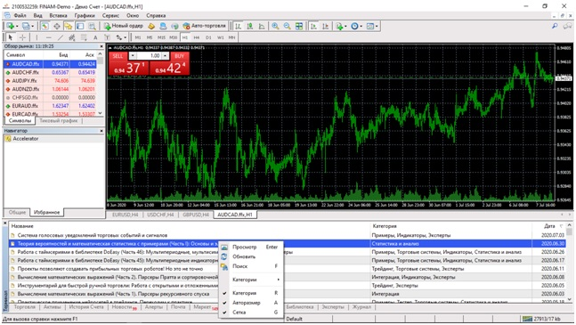Screen dimensions: 576x325
Task: Toggle the Авторазмер option in context menu
Action: 250,303
